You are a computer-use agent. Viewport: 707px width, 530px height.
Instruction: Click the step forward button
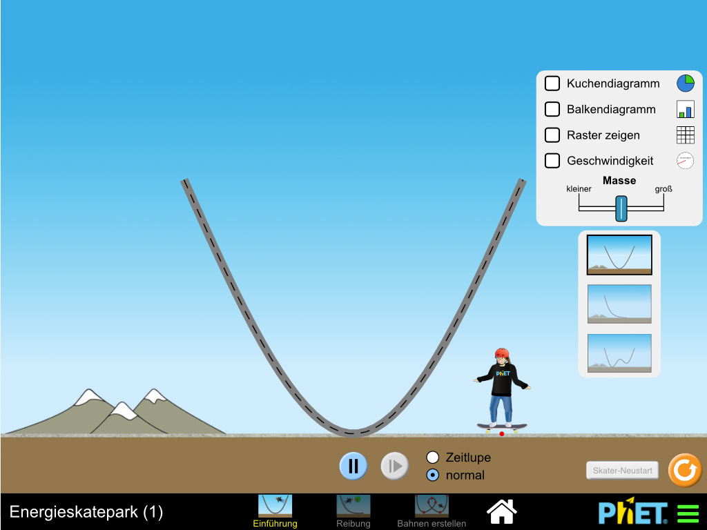coord(395,467)
